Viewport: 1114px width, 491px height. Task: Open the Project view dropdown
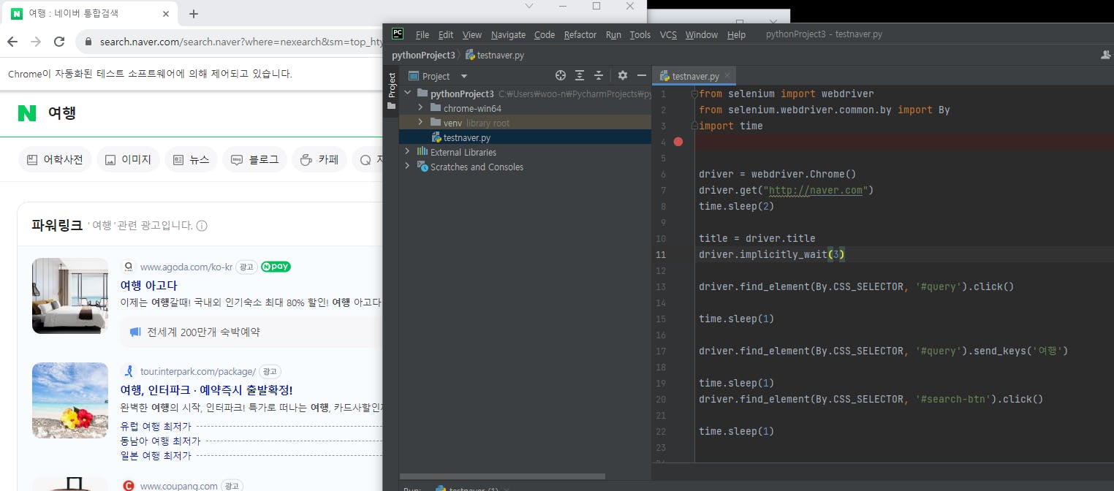pos(463,76)
